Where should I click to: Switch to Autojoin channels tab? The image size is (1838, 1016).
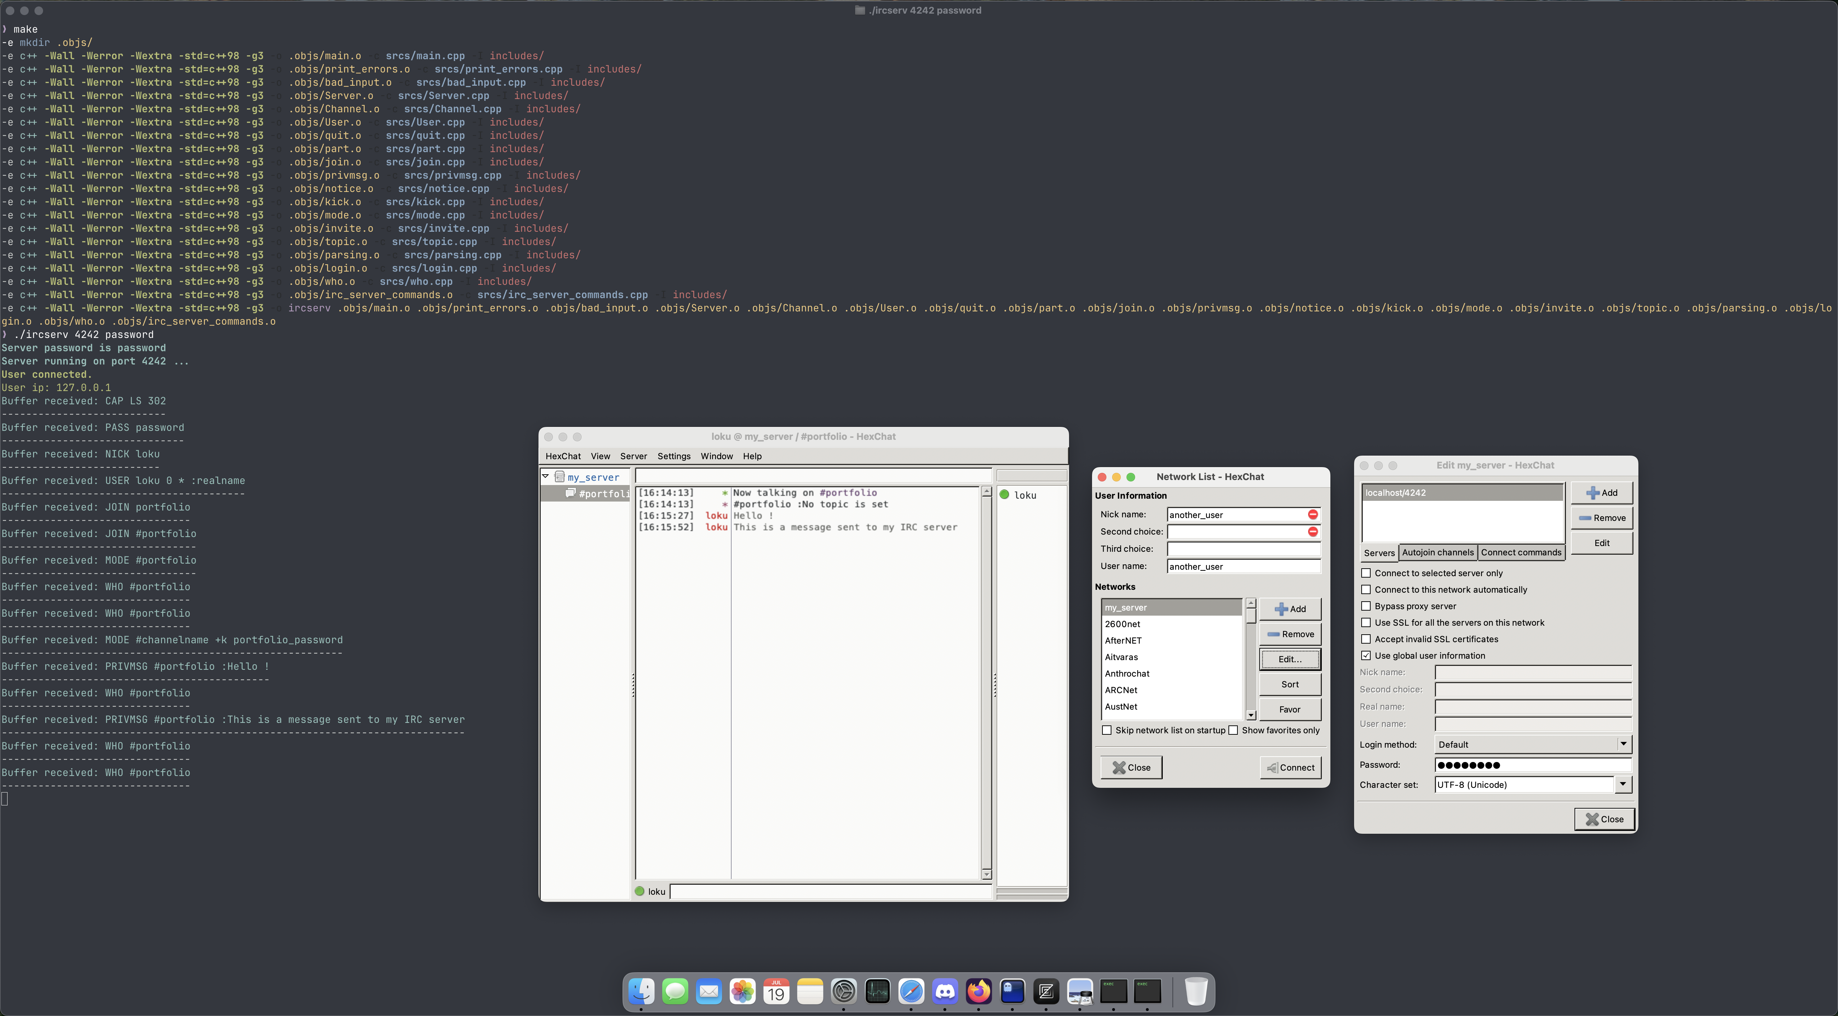[1438, 552]
